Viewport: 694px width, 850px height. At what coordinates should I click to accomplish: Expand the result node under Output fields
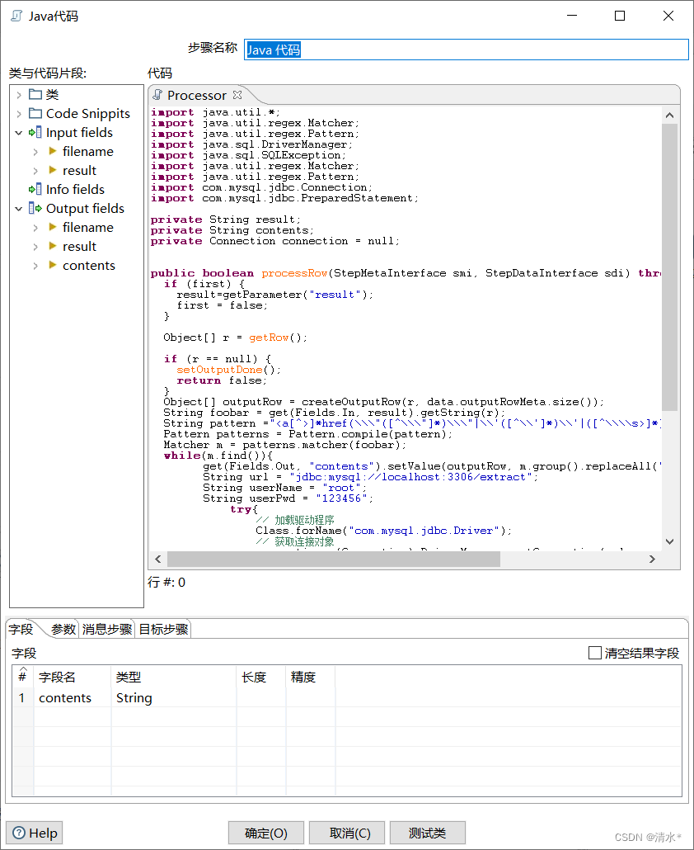coord(35,246)
